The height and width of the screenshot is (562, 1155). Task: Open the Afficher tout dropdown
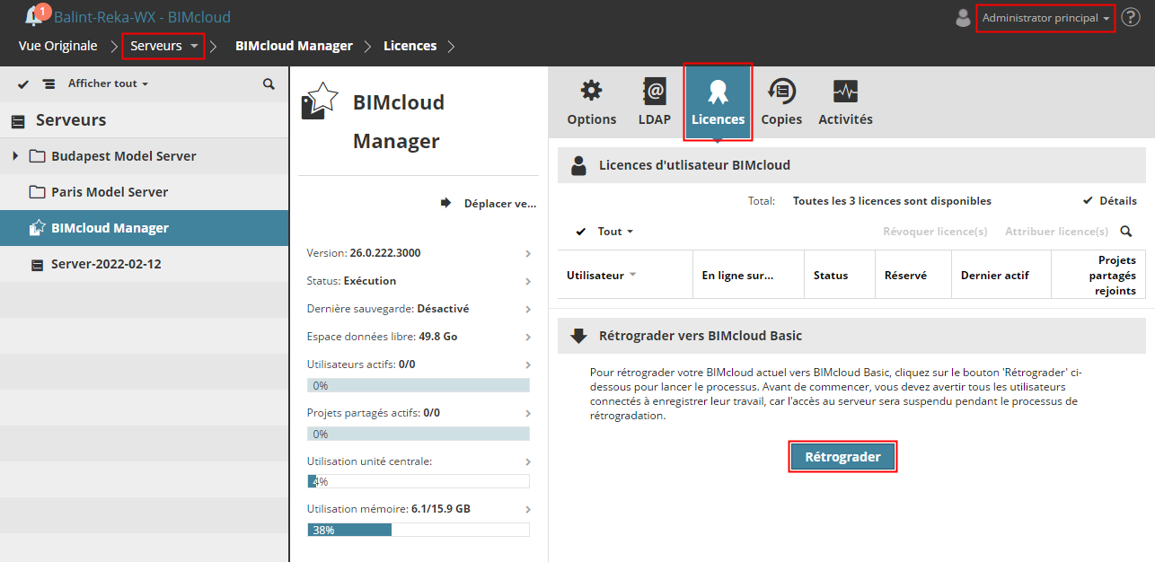tap(109, 83)
